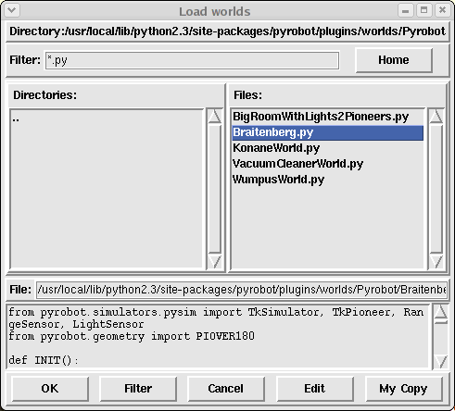455x411 pixels.
Task: Click the file preview scrollbar track
Action: tap(441, 339)
